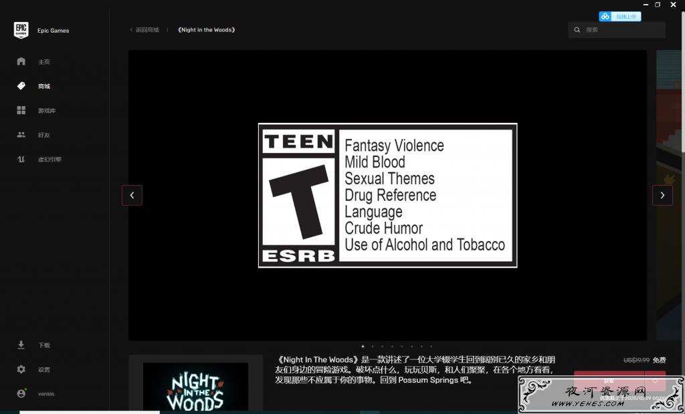This screenshot has height=414, width=685.
Task: Select the first carousel indicator dot
Action: 363,347
